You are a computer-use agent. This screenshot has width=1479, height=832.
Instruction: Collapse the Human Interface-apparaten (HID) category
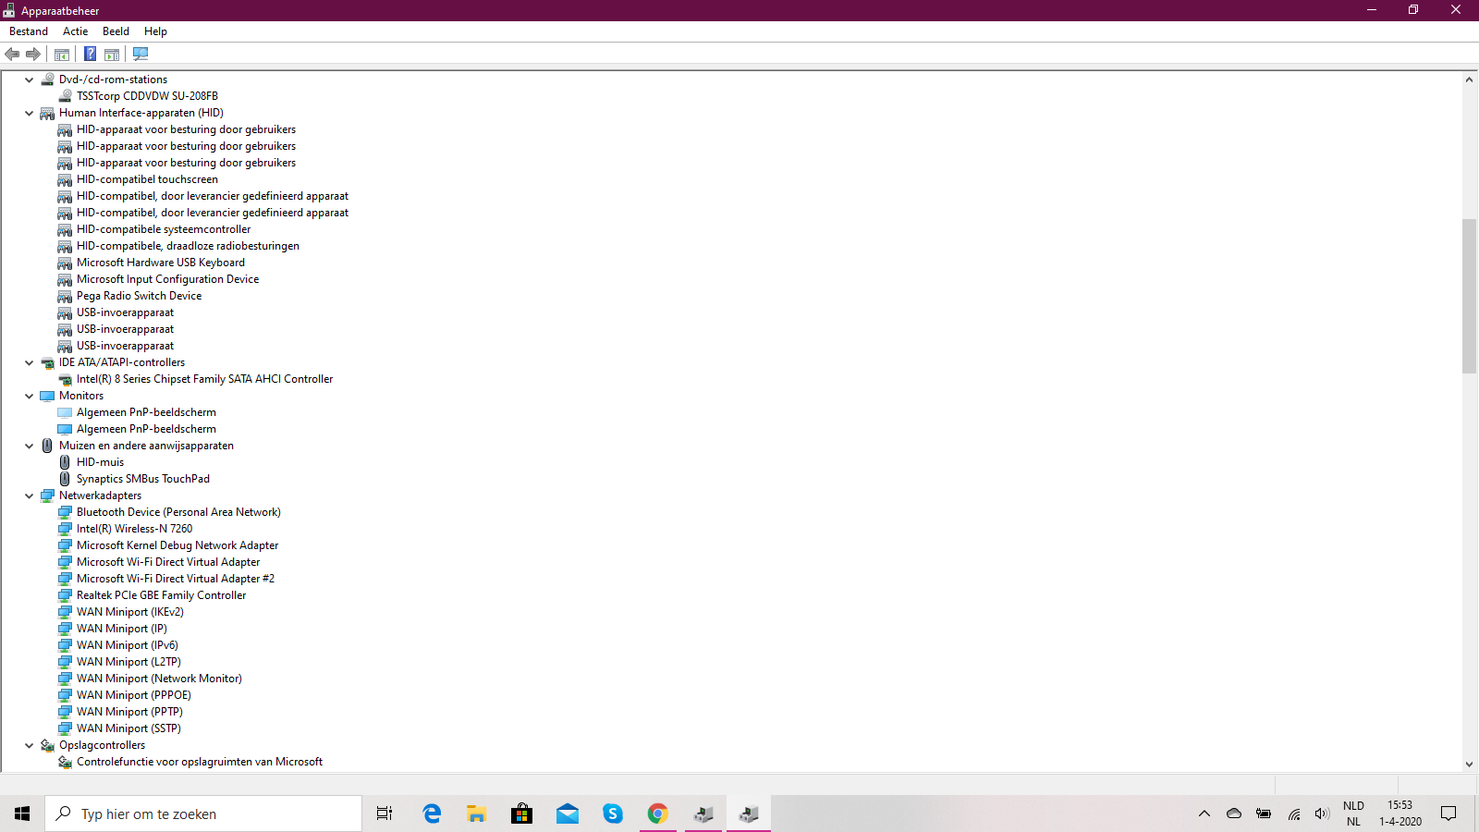(x=30, y=114)
